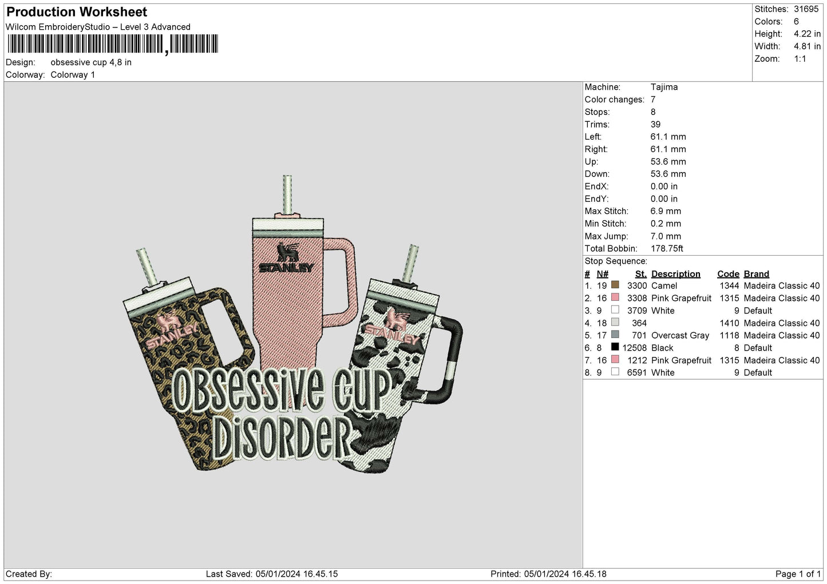The image size is (827, 584).
Task: Click the Pink Grapefruit swatch in row 7
Action: pyautogui.click(x=615, y=360)
